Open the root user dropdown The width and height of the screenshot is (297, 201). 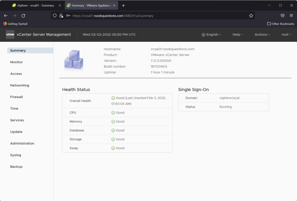coord(286,34)
